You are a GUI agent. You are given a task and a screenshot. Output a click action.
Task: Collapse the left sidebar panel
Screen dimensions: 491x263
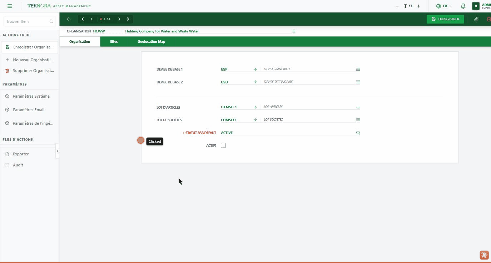pyautogui.click(x=57, y=151)
